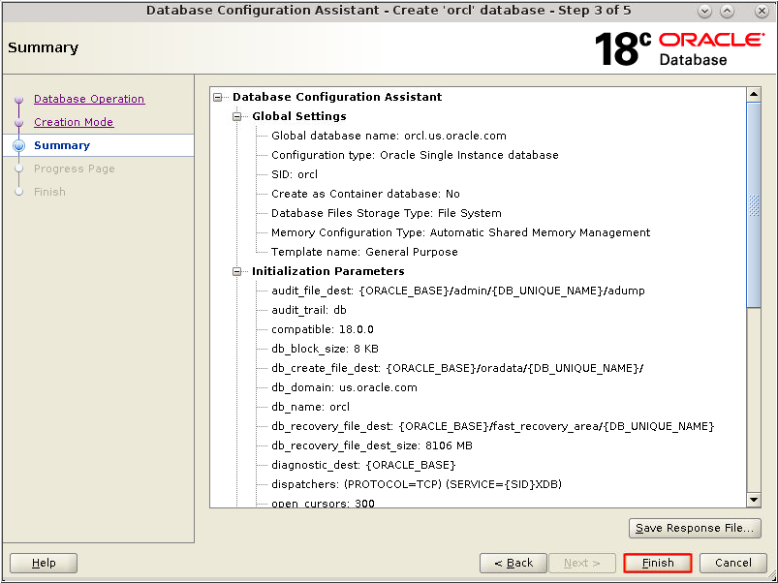This screenshot has width=778, height=583.
Task: Select the Global Settings heading label
Action: [299, 116]
